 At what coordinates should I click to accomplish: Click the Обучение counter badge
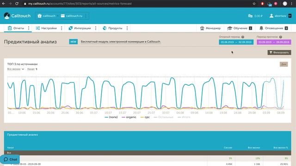pyautogui.click(x=251, y=28)
